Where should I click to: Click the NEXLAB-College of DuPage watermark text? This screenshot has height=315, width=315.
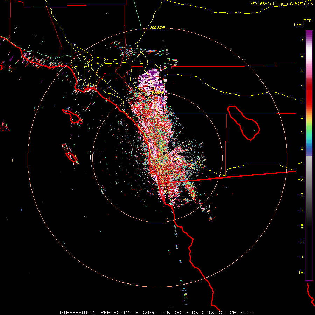(x=279, y=4)
